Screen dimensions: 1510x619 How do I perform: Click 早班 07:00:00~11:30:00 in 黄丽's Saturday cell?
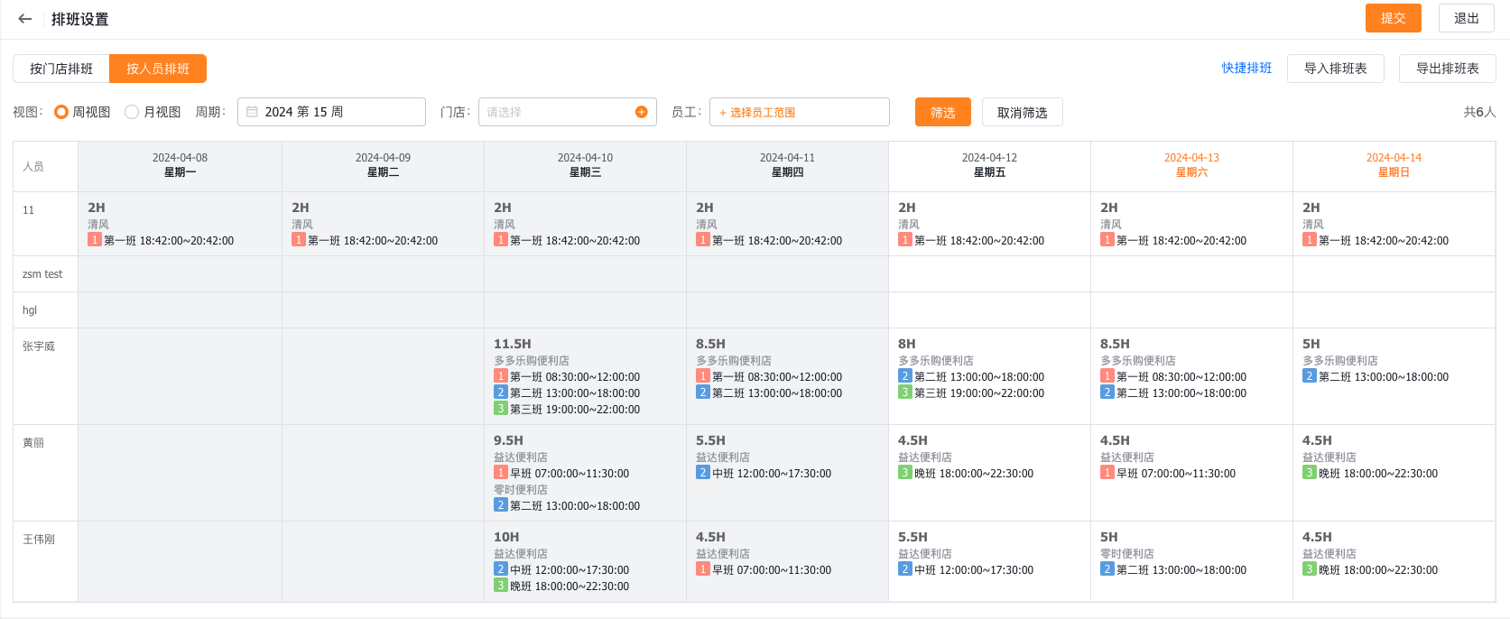pos(1176,474)
